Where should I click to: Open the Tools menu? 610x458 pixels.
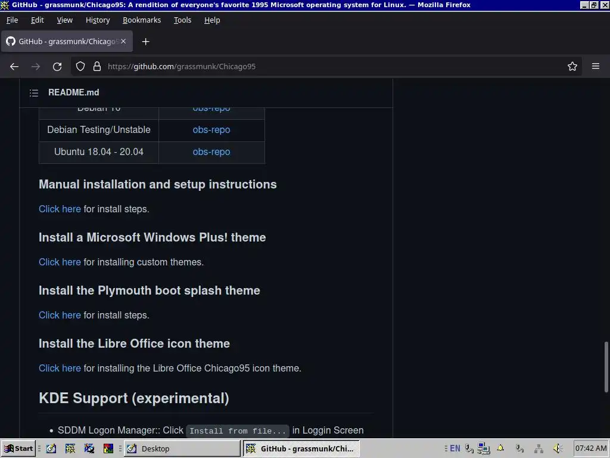coord(182,20)
